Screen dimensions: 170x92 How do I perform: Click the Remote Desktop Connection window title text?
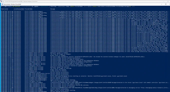click(x=20, y=2)
